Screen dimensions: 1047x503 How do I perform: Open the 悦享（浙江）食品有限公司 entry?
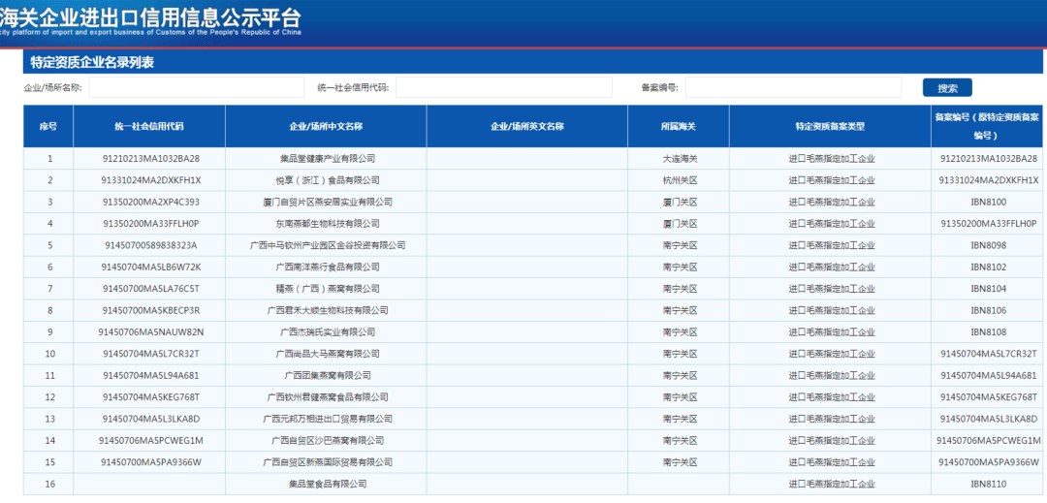pos(327,180)
